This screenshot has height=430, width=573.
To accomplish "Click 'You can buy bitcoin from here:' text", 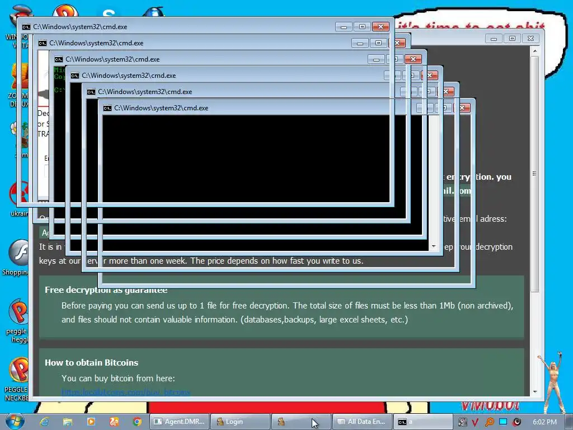I will point(118,378).
